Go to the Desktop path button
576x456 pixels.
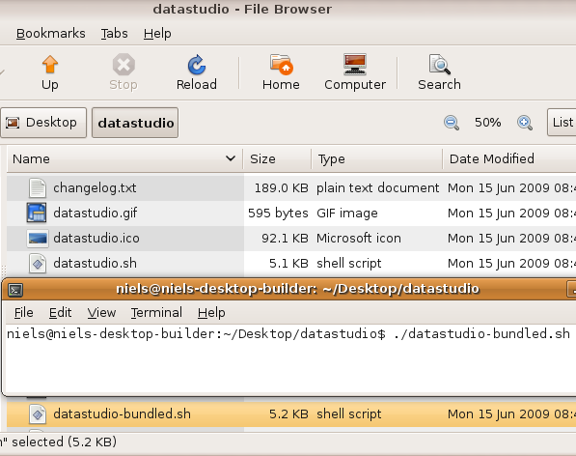pyautogui.click(x=43, y=123)
